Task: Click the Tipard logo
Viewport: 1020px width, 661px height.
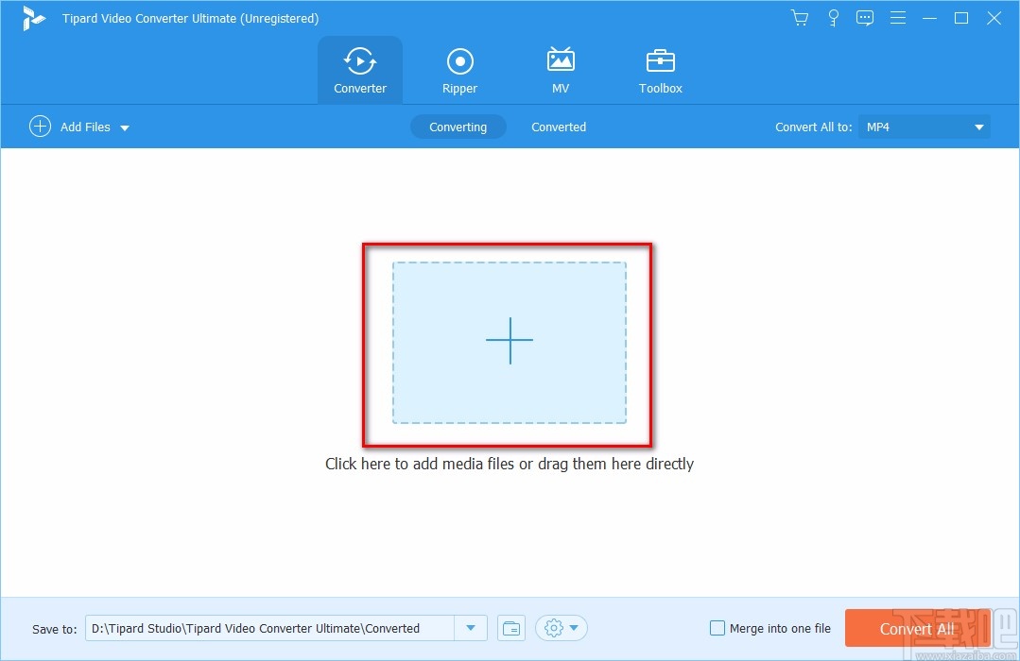Action: pyautogui.click(x=34, y=17)
